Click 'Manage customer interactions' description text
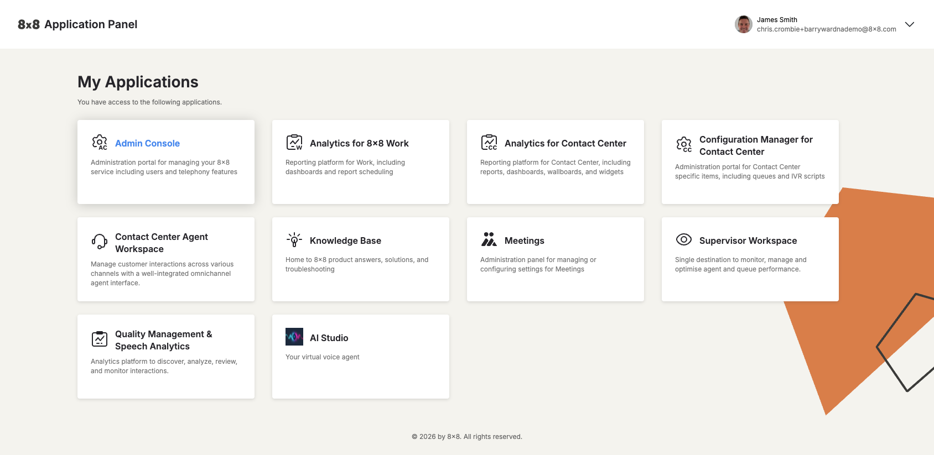Screen dimensions: 934x455 [162, 274]
